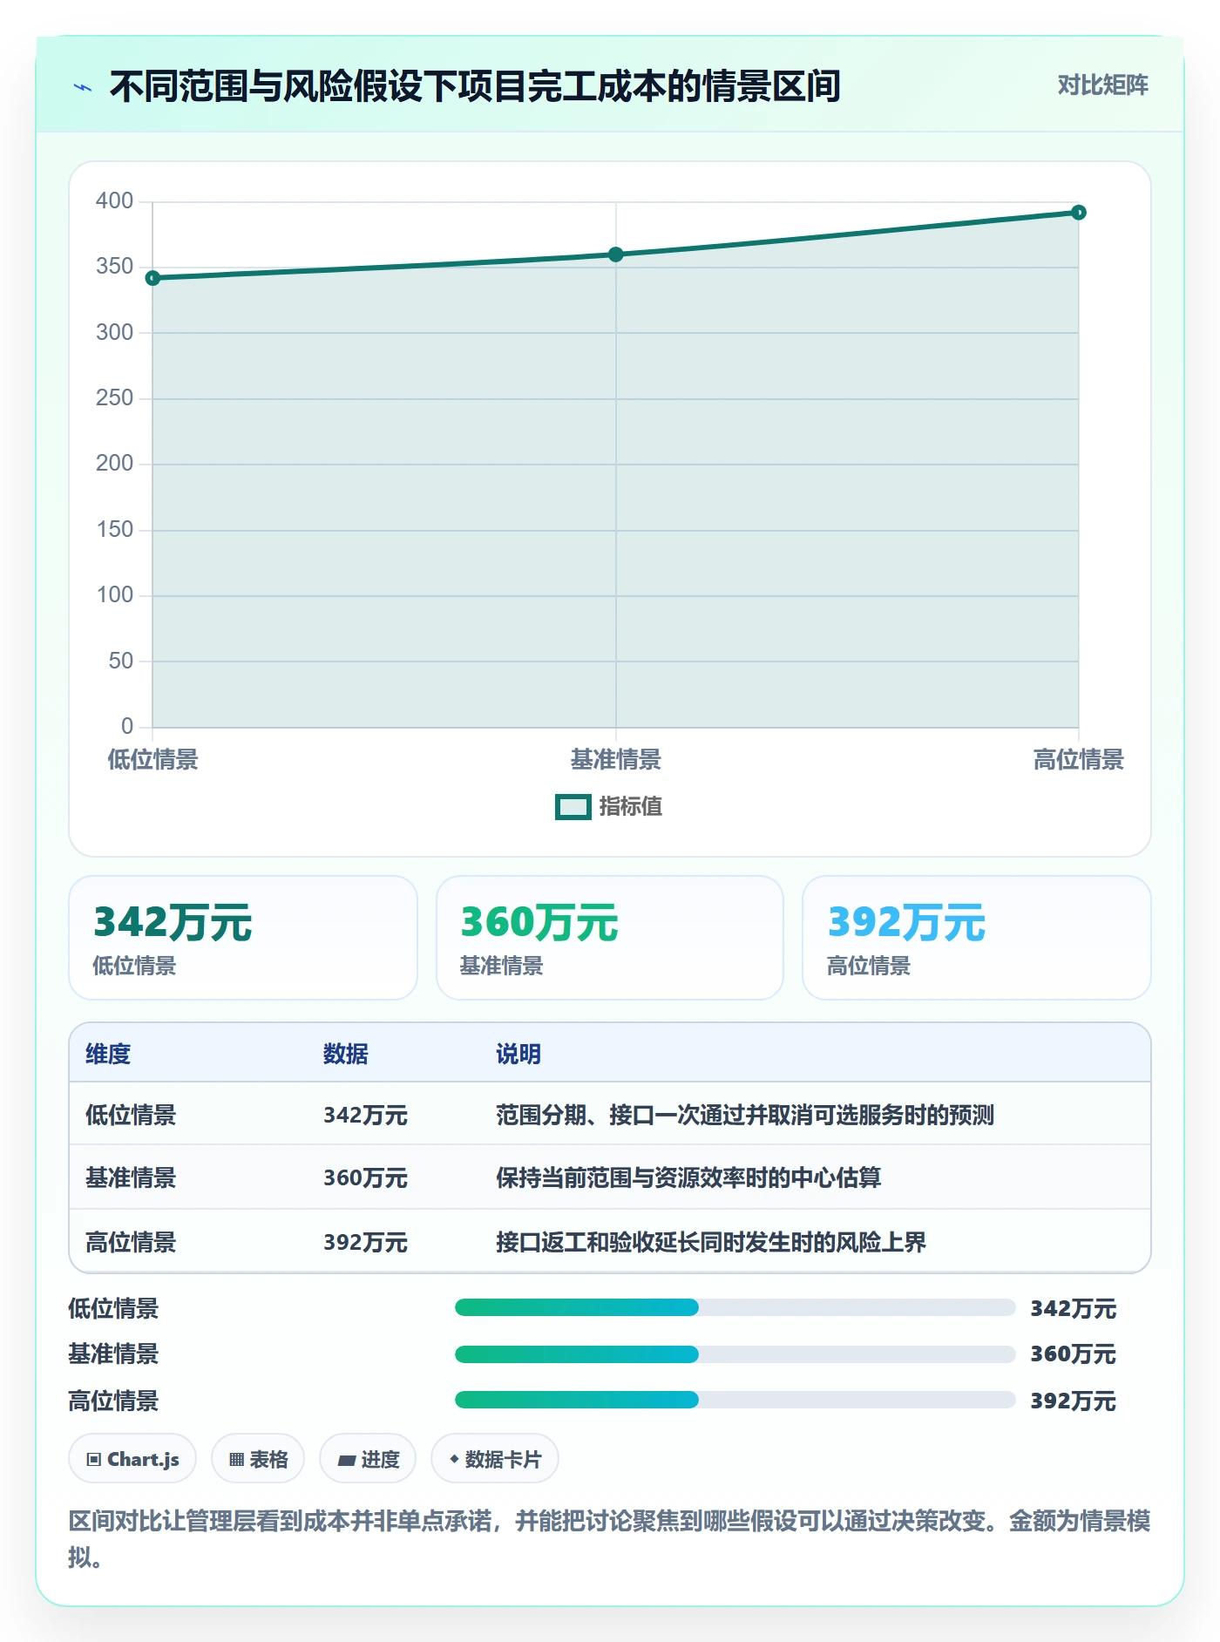Viewport: 1220px width, 1642px height.
Task: Click the 指标值 legend label text
Action: (631, 807)
